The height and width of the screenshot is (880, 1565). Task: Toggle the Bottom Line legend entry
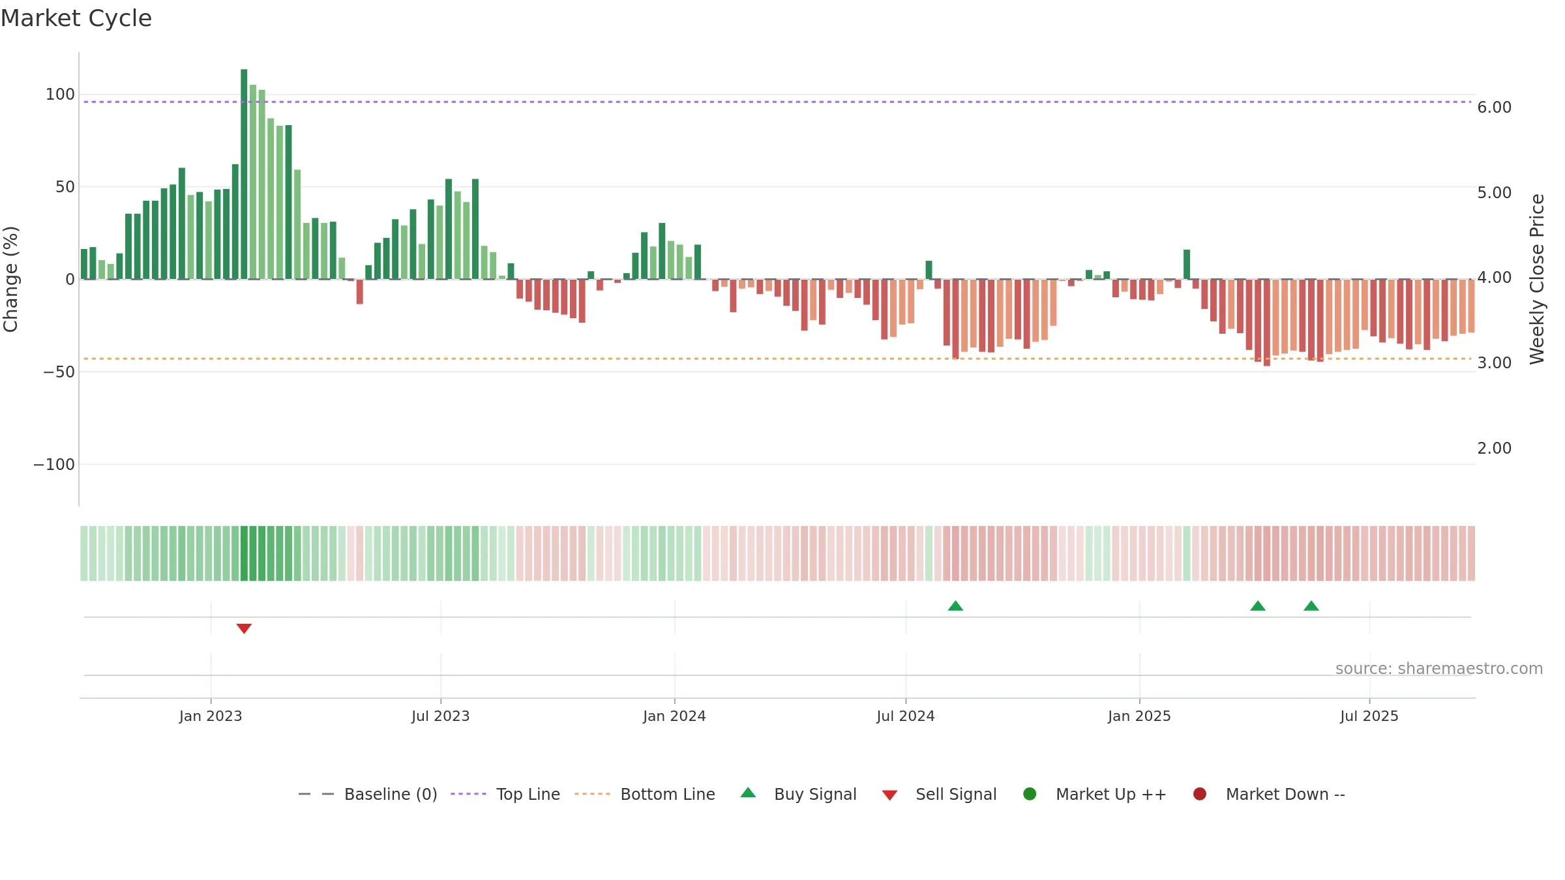coord(644,794)
